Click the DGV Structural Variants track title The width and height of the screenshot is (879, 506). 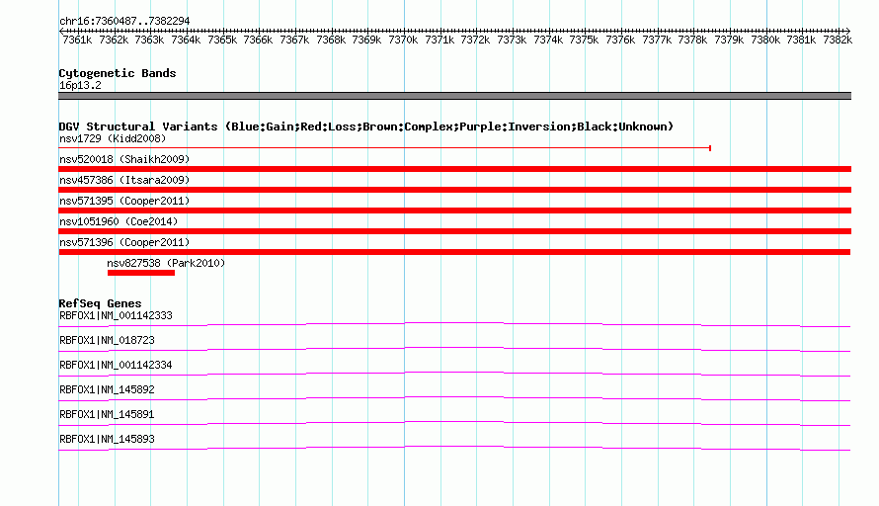click(365, 126)
